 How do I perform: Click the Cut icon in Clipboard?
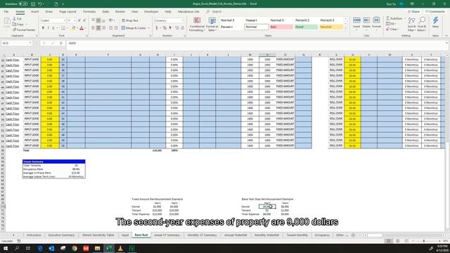(x=14, y=19)
